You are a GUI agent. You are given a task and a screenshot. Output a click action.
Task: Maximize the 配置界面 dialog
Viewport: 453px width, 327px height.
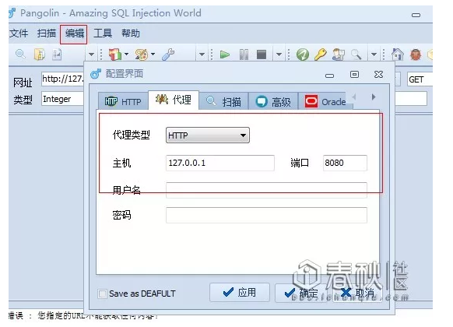pyautogui.click(x=354, y=75)
